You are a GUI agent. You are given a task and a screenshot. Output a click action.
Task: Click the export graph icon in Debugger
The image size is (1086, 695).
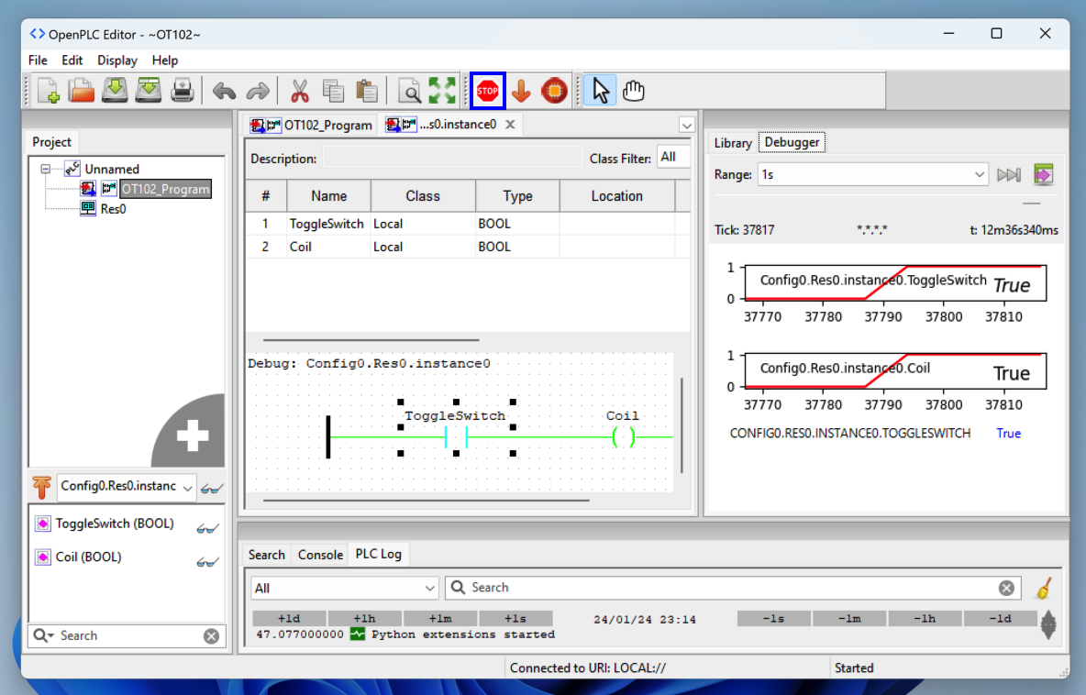pyautogui.click(x=1043, y=174)
